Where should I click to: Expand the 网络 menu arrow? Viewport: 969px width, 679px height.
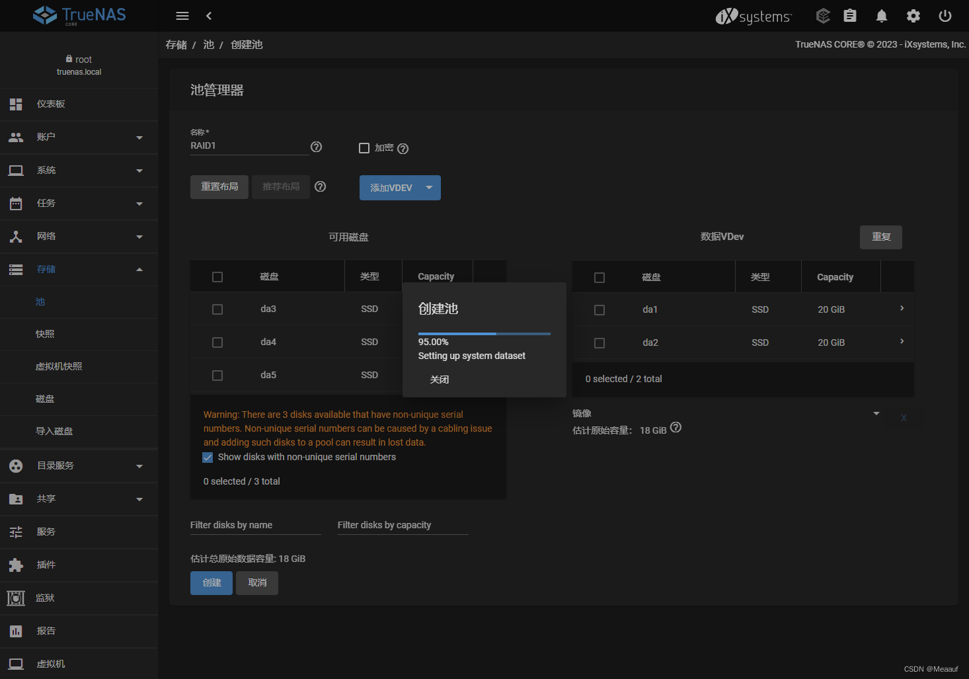click(x=139, y=237)
